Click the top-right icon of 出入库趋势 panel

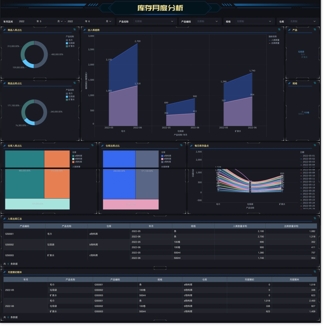point(279,30)
